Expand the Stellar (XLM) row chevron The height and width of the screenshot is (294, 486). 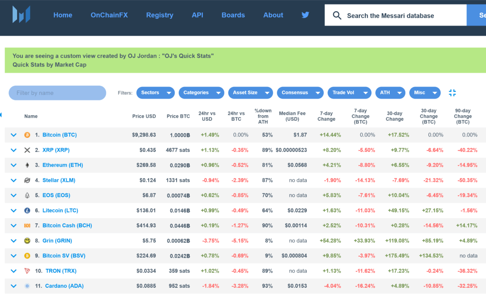tap(14, 181)
